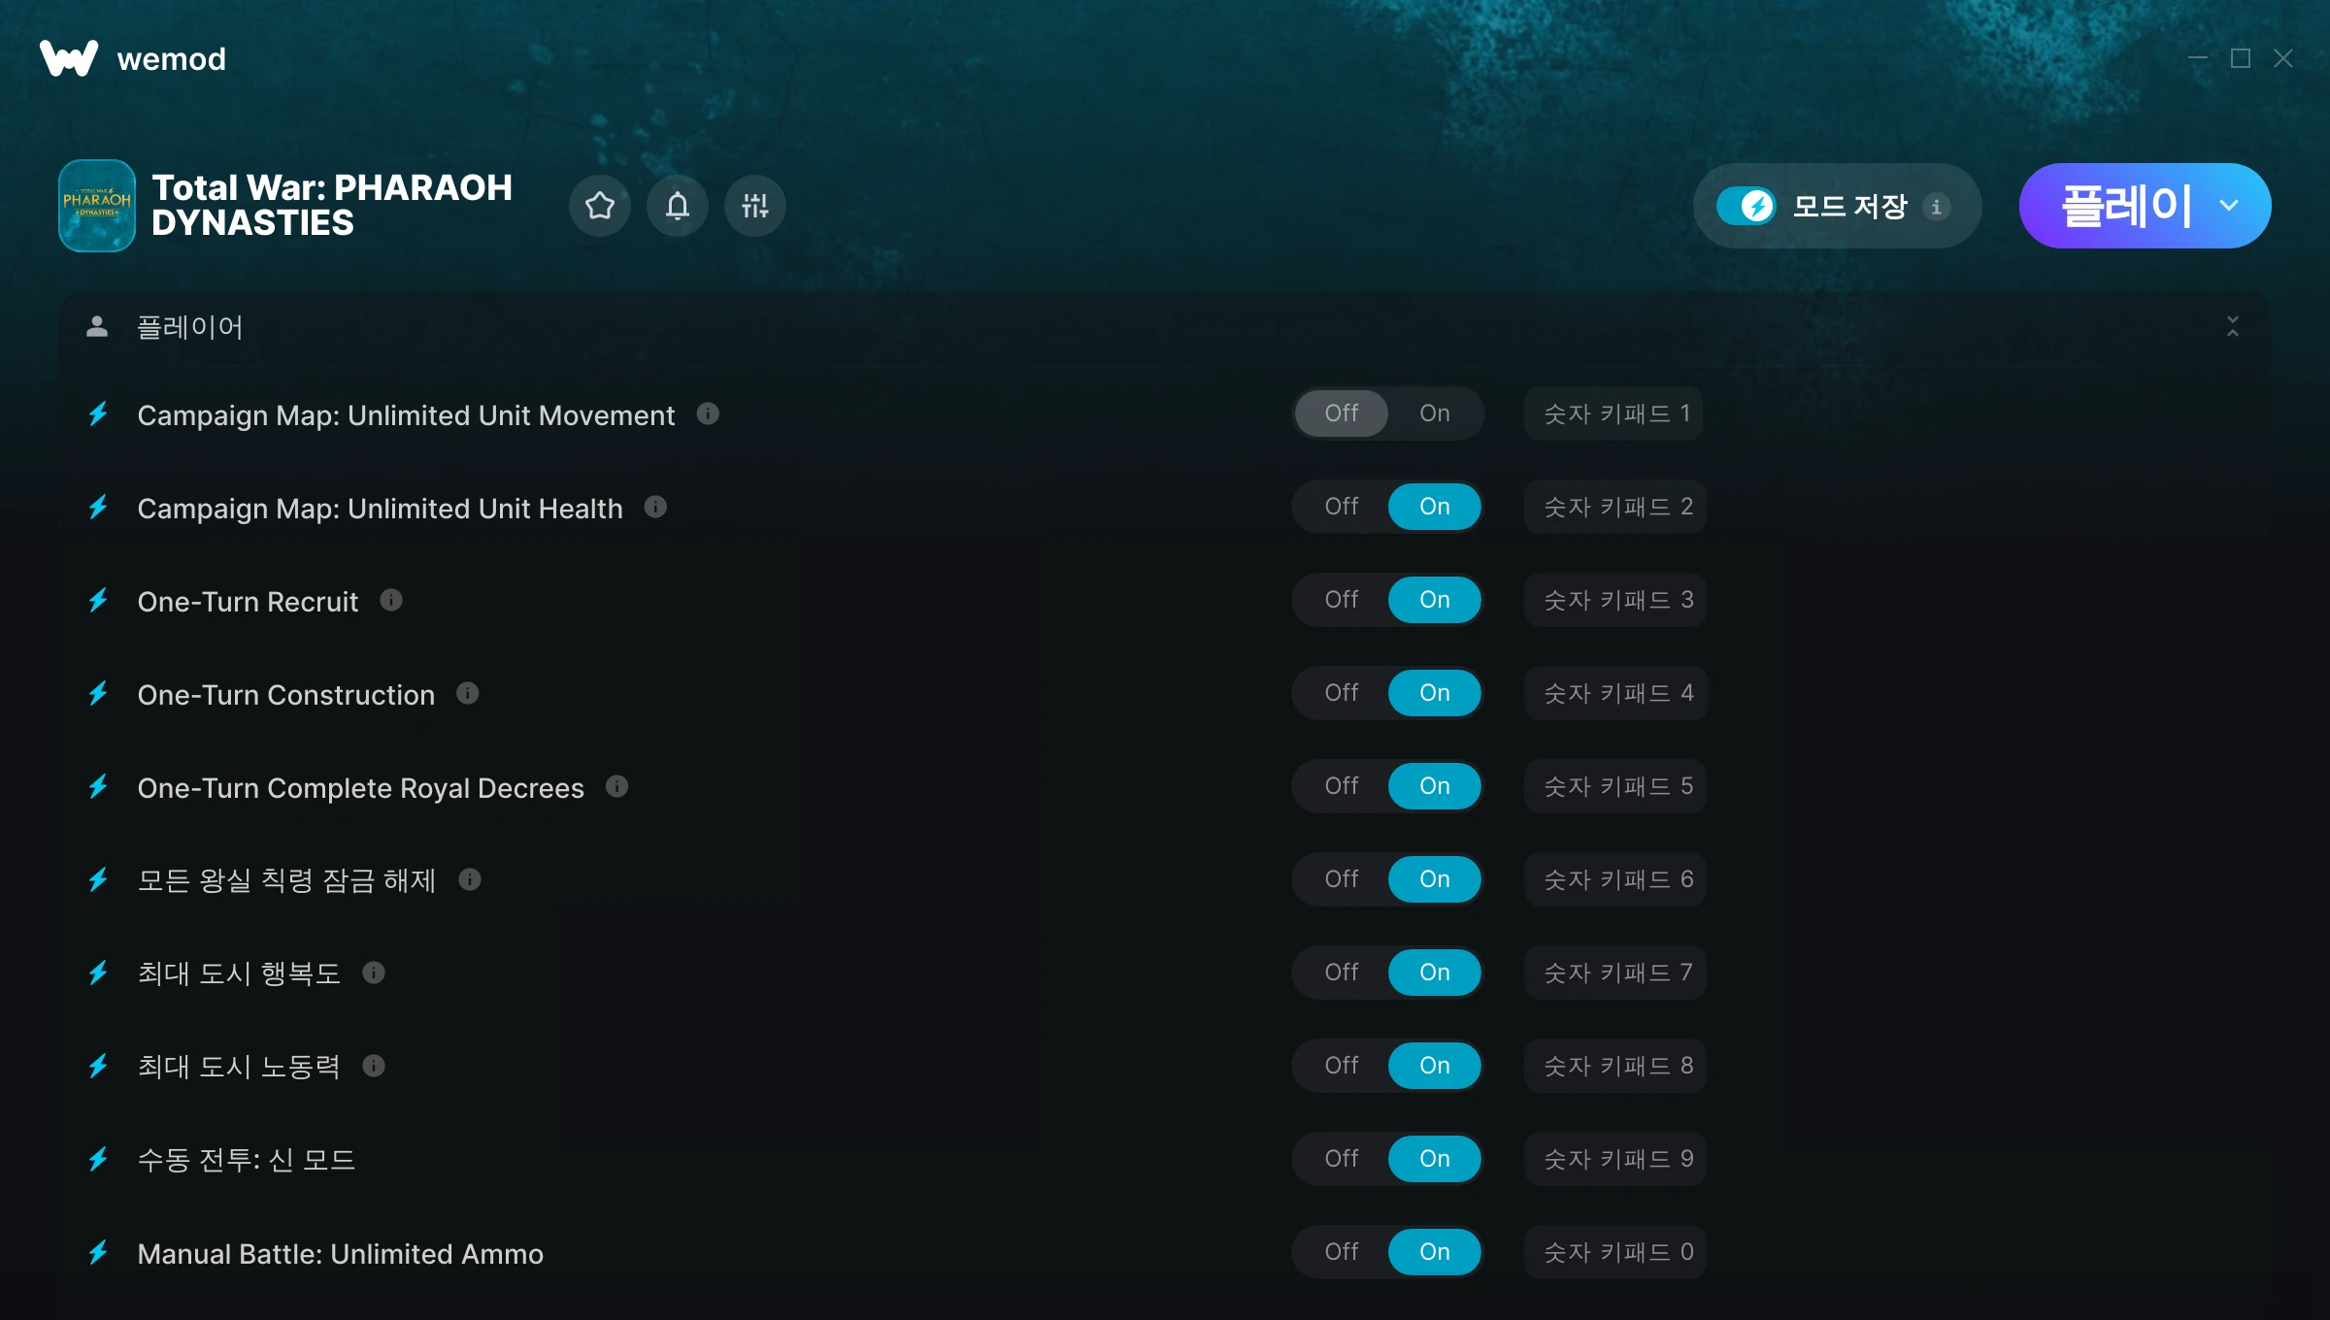This screenshot has height=1320, width=2330.
Task: Show info about 모드 저장
Action: 1936,207
